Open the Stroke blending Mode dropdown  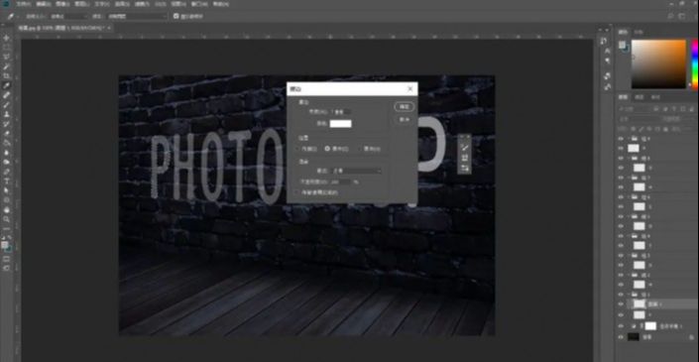point(356,171)
